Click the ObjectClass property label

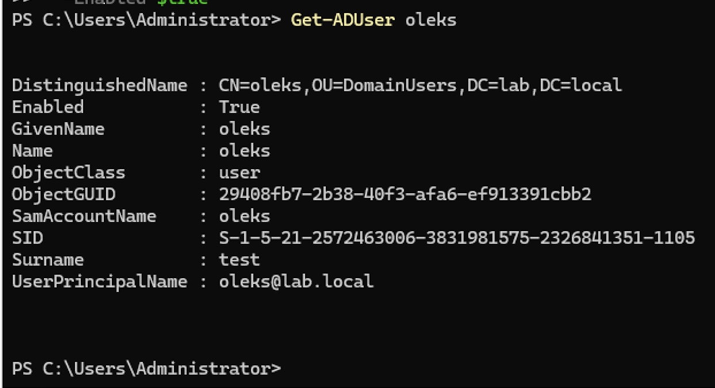(68, 173)
